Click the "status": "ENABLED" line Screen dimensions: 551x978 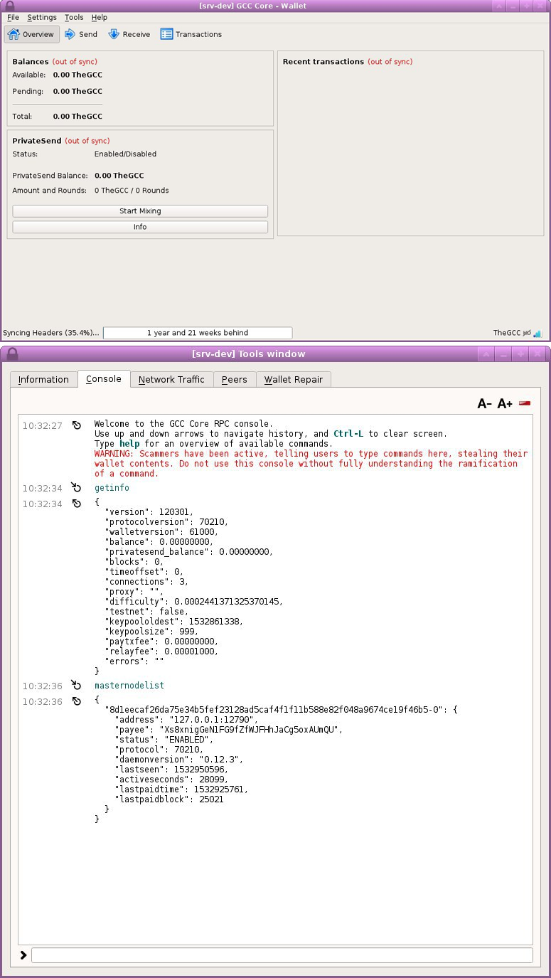point(164,740)
